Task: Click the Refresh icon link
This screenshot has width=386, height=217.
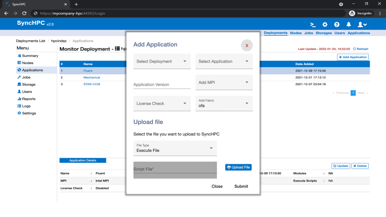Action: pyautogui.click(x=360, y=49)
